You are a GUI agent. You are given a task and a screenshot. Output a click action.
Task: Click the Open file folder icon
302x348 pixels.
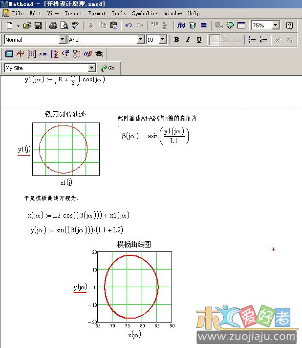click(27, 25)
